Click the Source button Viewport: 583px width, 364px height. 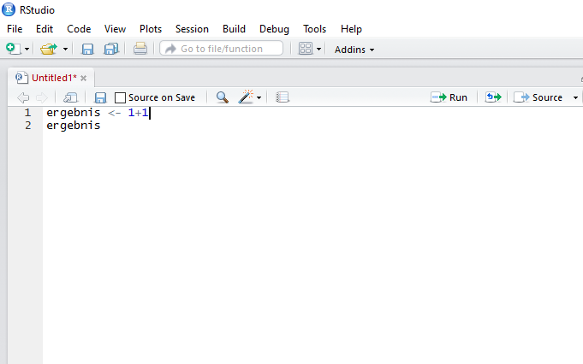click(x=539, y=97)
